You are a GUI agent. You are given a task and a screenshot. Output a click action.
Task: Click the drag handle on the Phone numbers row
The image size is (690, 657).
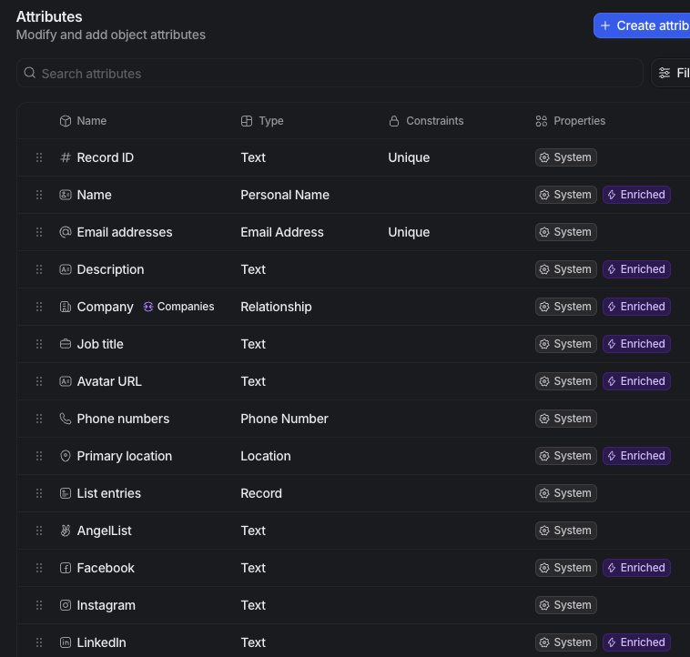pyautogui.click(x=39, y=419)
